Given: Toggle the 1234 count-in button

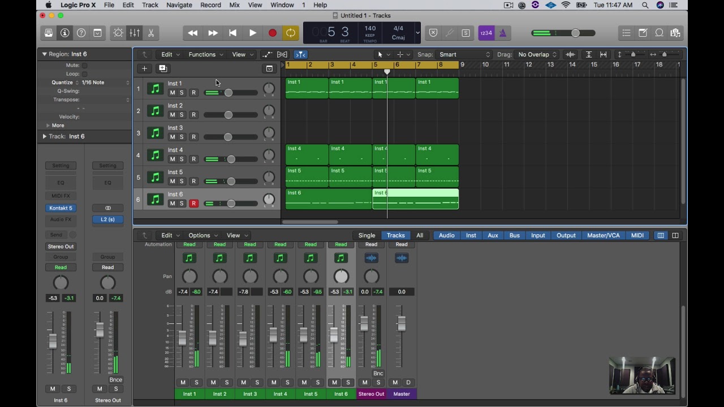Looking at the screenshot, I should [486, 33].
